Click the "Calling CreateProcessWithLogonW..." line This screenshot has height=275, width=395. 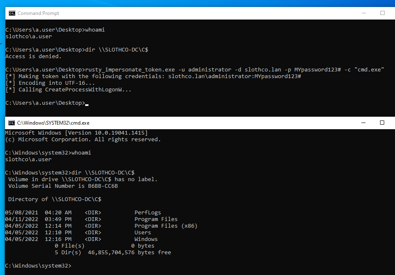coord(69,90)
